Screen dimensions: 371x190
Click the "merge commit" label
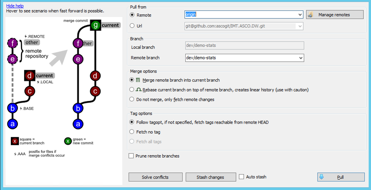click(x=76, y=21)
